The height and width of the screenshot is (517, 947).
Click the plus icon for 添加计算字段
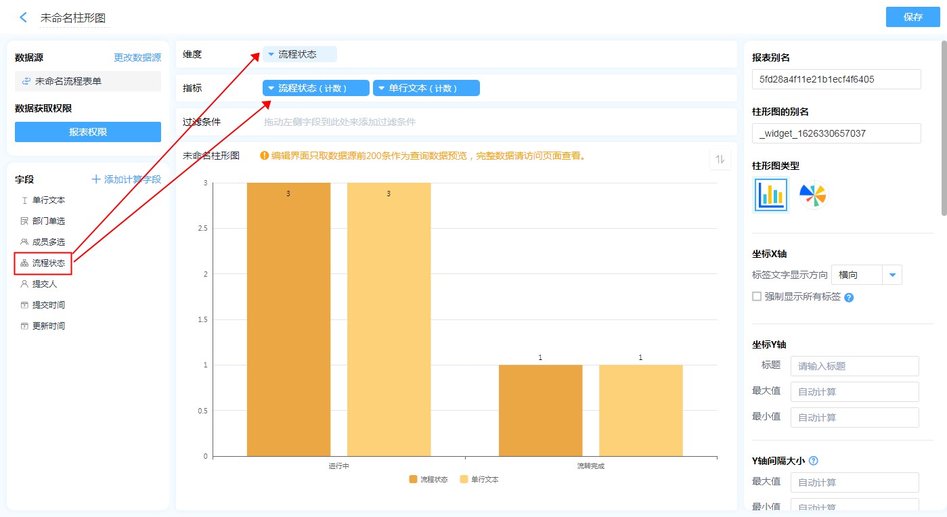point(96,179)
